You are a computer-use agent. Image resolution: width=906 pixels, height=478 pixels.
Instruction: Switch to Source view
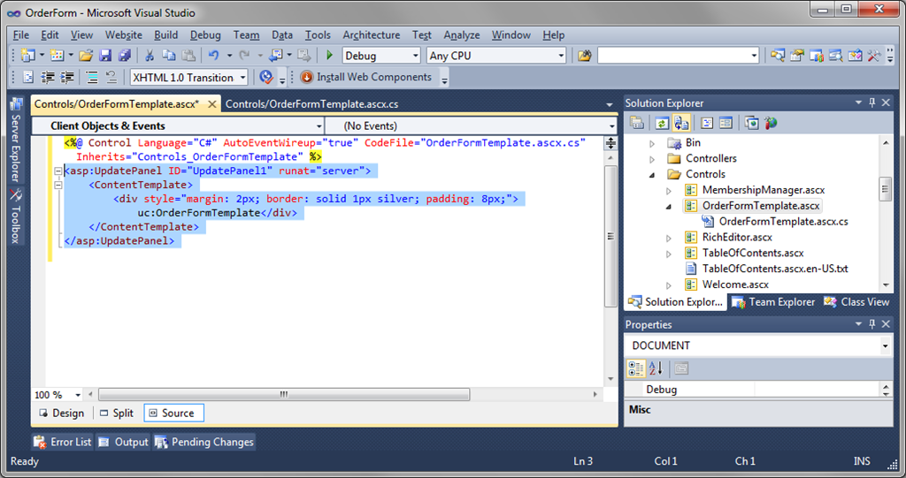(173, 413)
